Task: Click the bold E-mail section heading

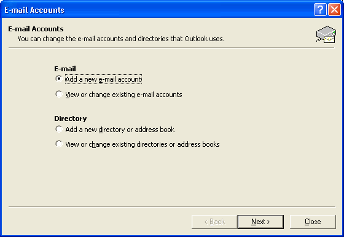Action: click(x=65, y=69)
